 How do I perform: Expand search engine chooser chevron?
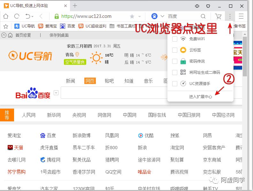(x=162, y=16)
